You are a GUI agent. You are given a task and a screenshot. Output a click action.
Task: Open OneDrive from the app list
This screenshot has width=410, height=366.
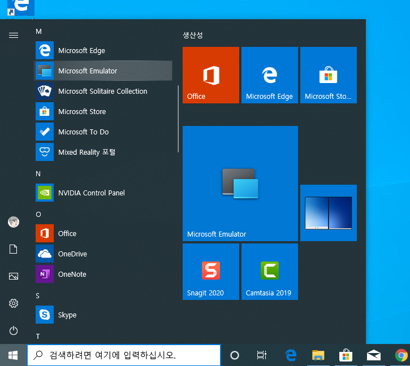(x=103, y=254)
